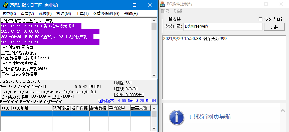Open 账号 menu in PG插件控制台

[x=165, y=11]
